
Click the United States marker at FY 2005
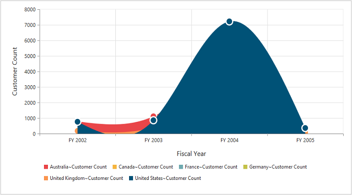305,128
